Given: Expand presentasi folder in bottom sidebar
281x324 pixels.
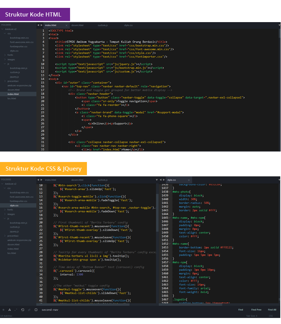Looking at the screenshot, I should point(5,236).
